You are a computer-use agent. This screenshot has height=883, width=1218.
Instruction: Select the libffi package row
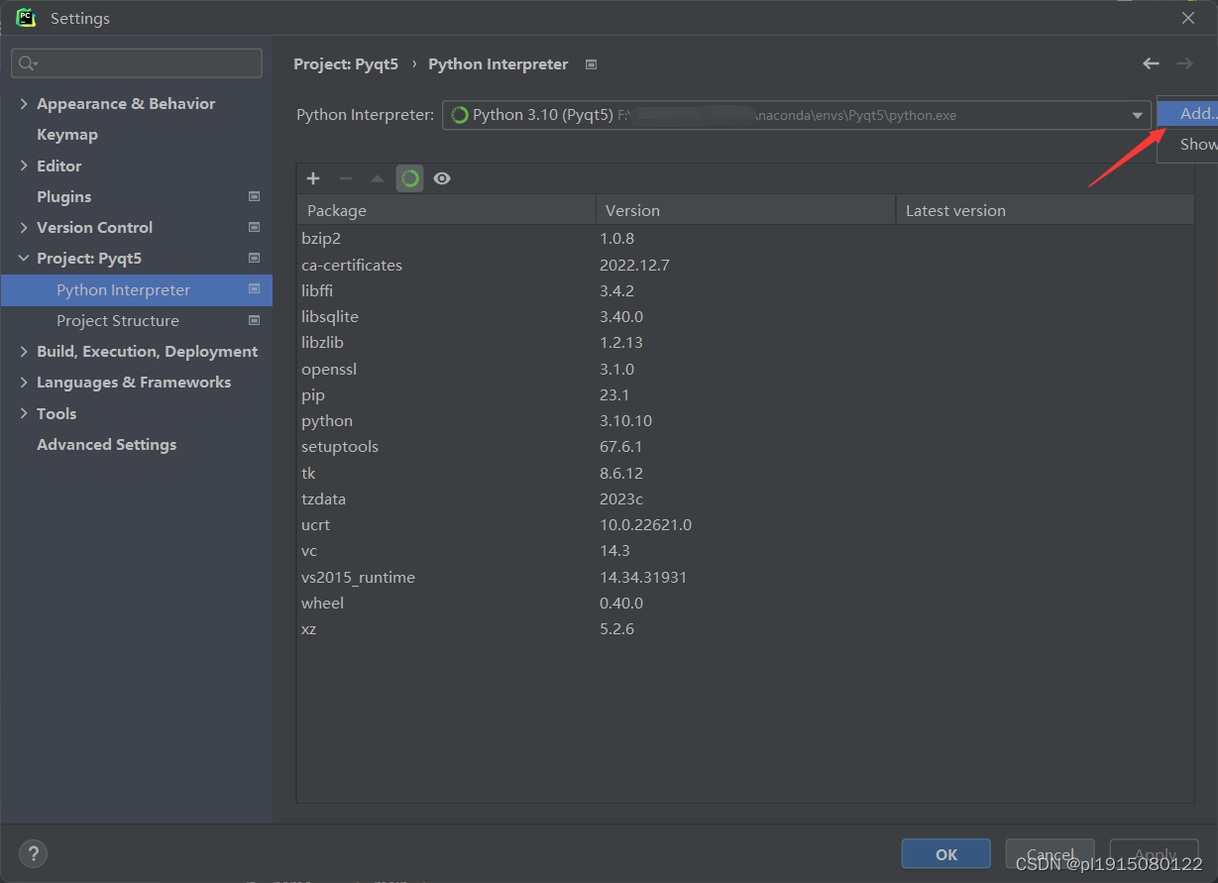pos(745,290)
